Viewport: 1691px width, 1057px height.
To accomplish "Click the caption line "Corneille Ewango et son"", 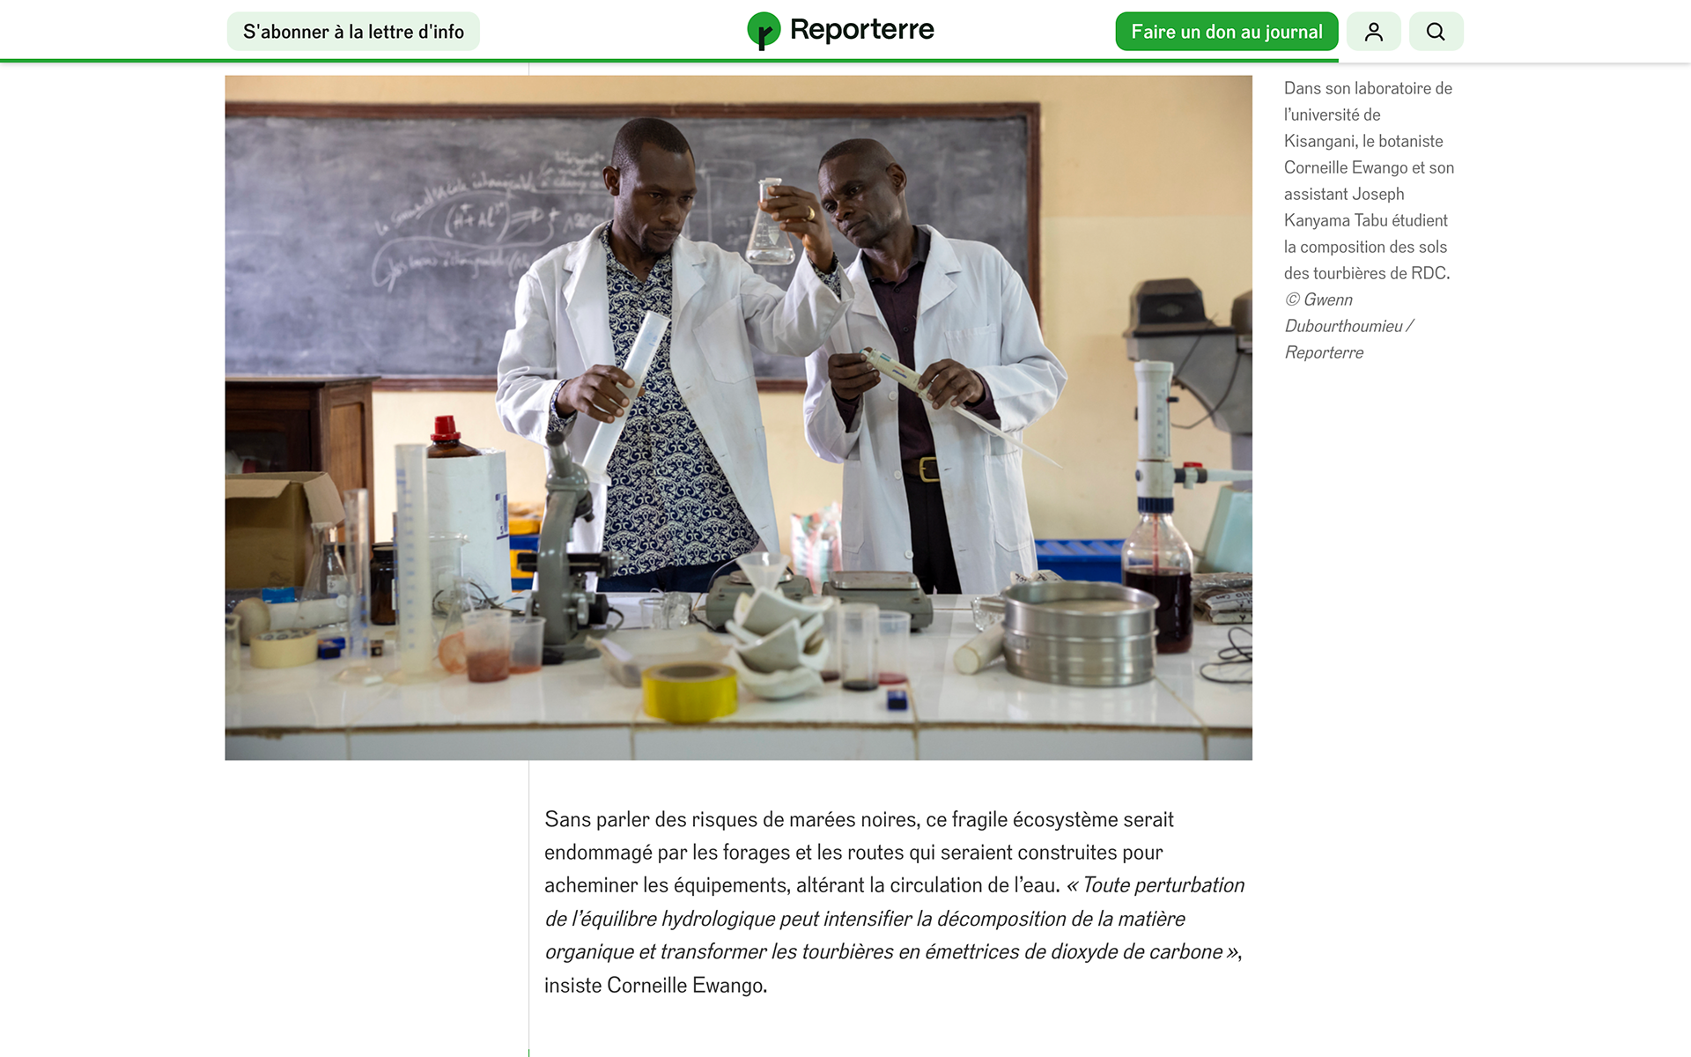I will pyautogui.click(x=1369, y=167).
